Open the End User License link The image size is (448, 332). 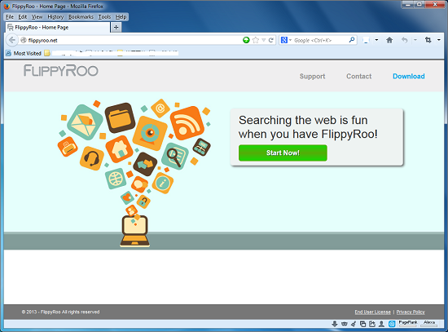tap(372, 312)
